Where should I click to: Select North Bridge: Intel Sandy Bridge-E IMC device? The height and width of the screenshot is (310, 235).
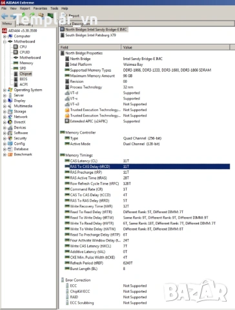[x=94, y=30]
